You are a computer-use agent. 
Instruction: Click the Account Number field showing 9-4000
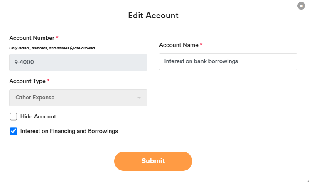coord(78,62)
